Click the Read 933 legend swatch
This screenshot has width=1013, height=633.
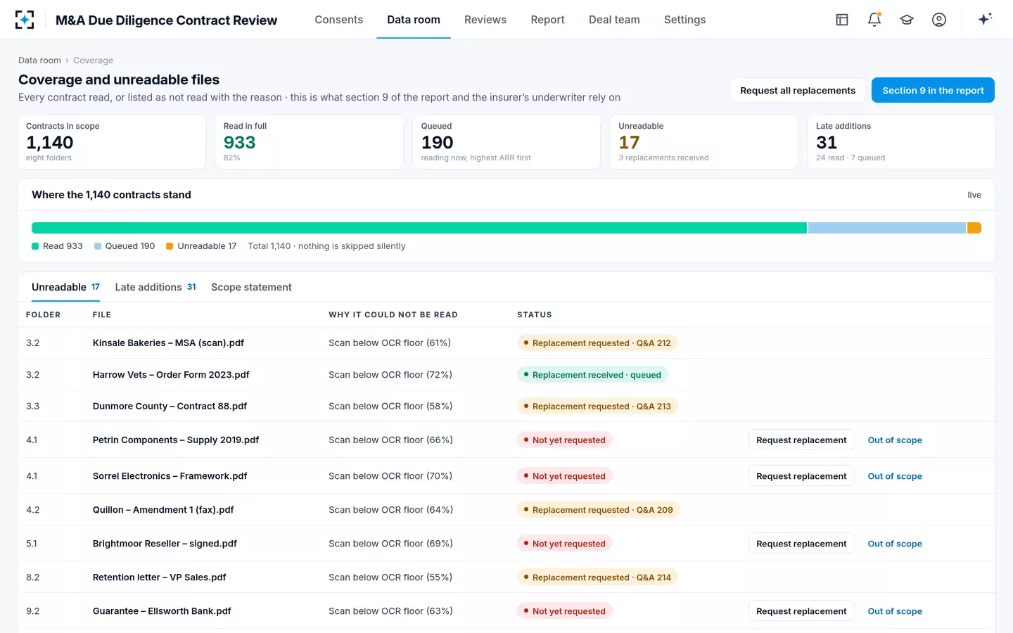(35, 246)
